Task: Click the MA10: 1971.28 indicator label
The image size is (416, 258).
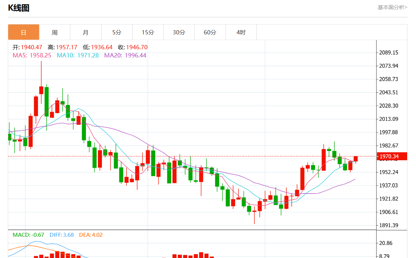Action: click(x=78, y=56)
